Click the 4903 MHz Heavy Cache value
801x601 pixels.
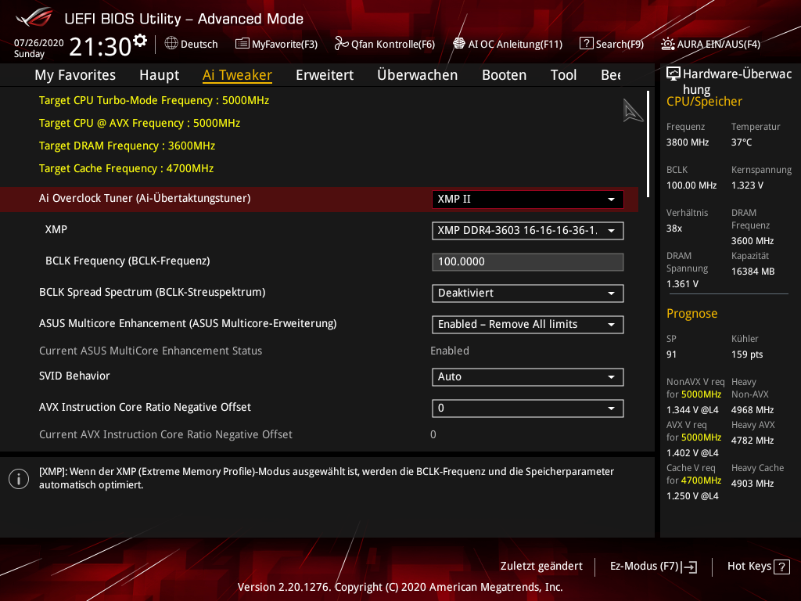click(x=753, y=483)
